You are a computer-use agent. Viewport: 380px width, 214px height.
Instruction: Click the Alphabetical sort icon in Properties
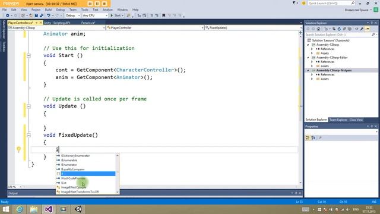(313, 138)
